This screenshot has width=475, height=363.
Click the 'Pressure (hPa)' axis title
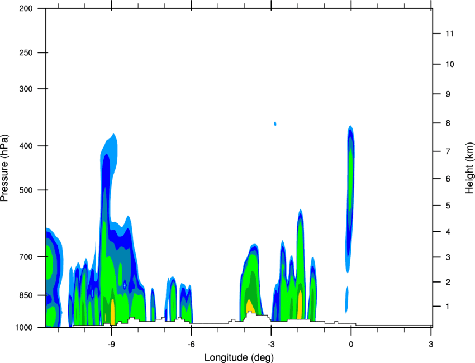point(4,168)
